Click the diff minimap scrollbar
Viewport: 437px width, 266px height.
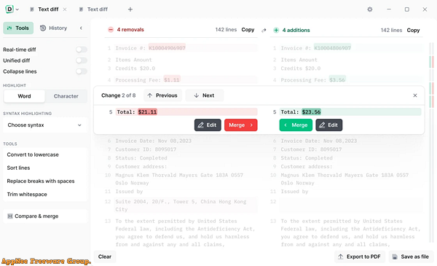tap(431, 142)
